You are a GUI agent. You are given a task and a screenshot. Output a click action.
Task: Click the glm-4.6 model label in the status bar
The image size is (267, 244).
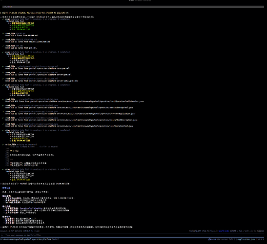point(212,239)
